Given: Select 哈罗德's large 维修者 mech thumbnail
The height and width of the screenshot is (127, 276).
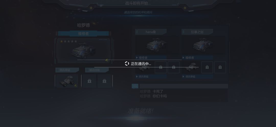Looking at the screenshot, I should [x=83, y=51].
